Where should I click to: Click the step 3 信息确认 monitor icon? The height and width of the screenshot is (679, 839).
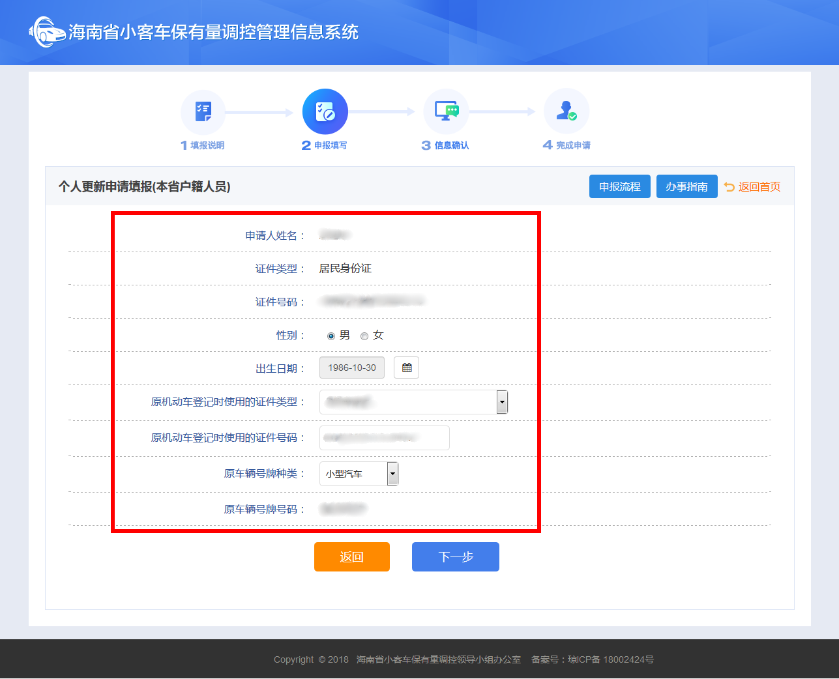[447, 112]
